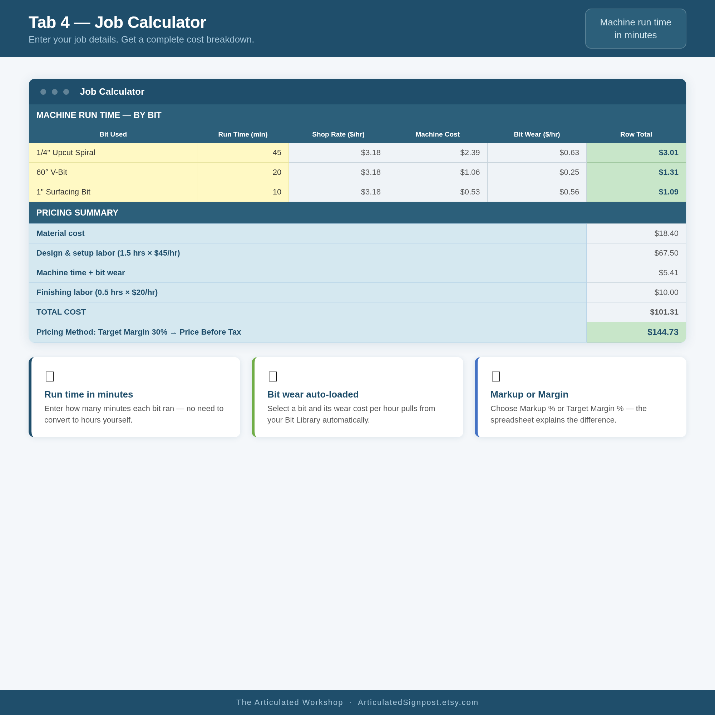Click the run time cell showing 20

click(243, 172)
